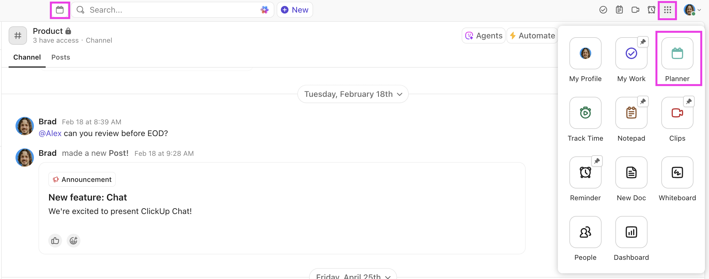Open the Reminders clock icon in top bar
This screenshot has height=279, width=709.
coord(651,9)
